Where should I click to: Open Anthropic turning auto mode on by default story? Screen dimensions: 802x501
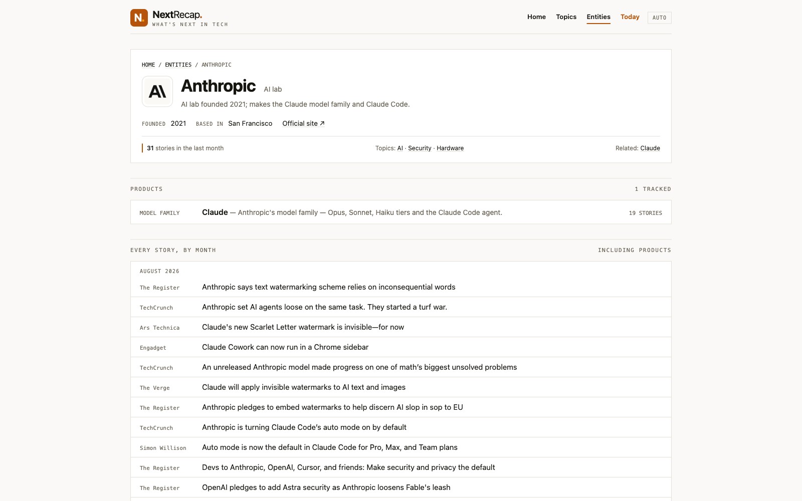[x=304, y=427]
